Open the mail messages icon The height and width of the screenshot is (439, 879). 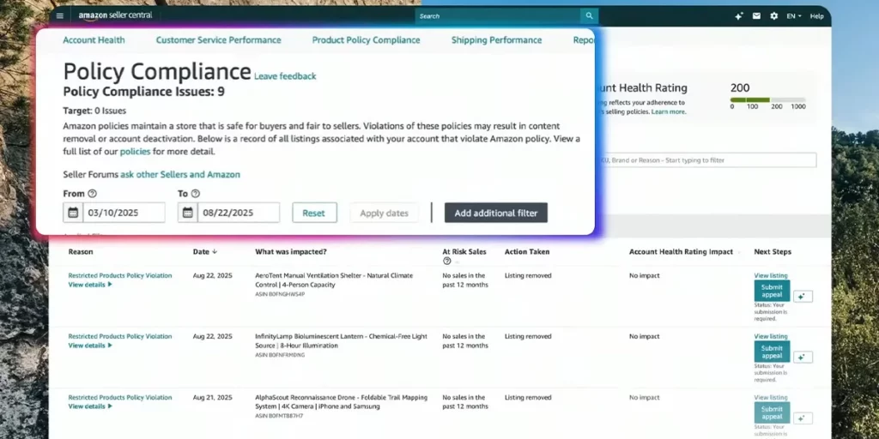[x=756, y=15]
